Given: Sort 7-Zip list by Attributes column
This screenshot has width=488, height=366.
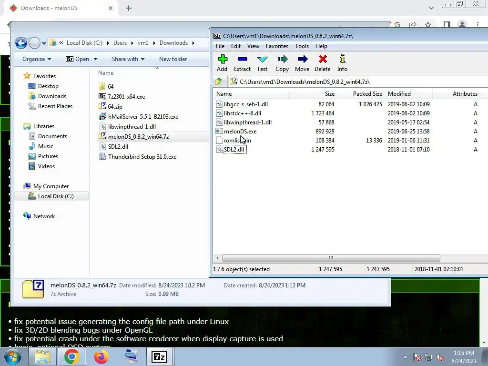Looking at the screenshot, I should pyautogui.click(x=456, y=94).
